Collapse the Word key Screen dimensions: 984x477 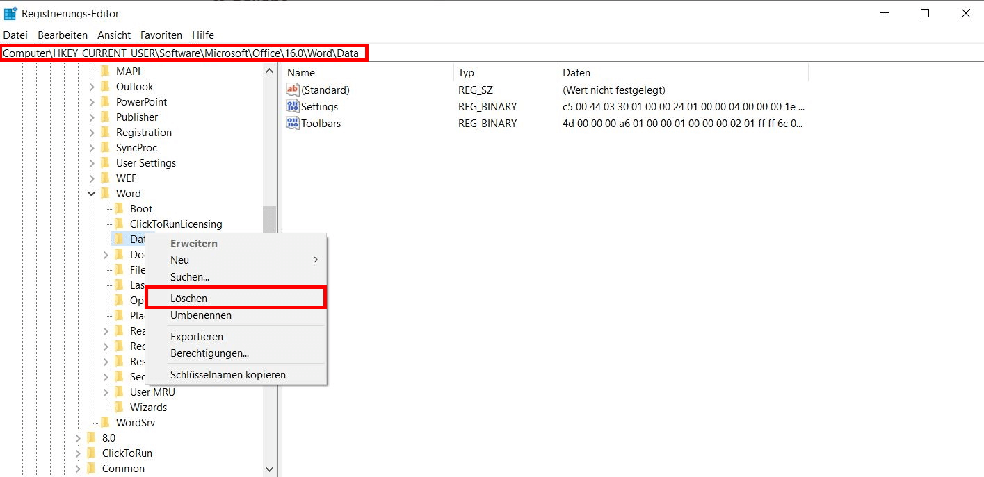coord(92,194)
